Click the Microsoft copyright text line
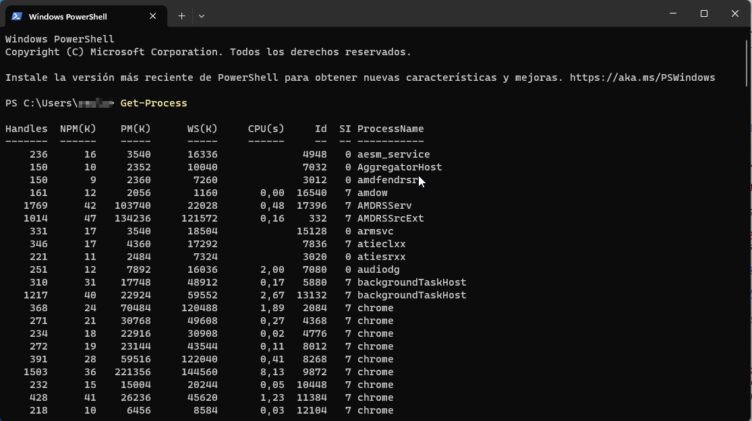Viewport: 752px width, 421px height. coord(208,51)
